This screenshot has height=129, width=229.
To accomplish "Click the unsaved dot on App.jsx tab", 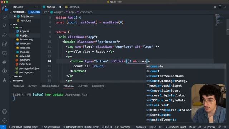I will coord(60,7).
